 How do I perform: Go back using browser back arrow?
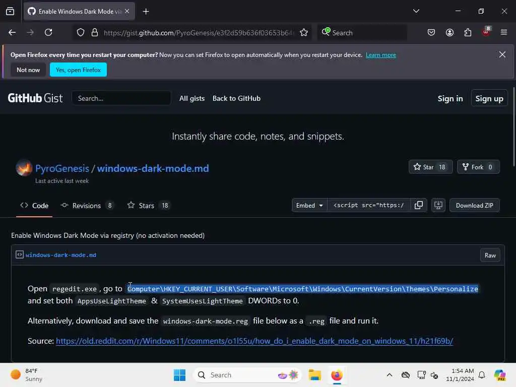[12, 32]
